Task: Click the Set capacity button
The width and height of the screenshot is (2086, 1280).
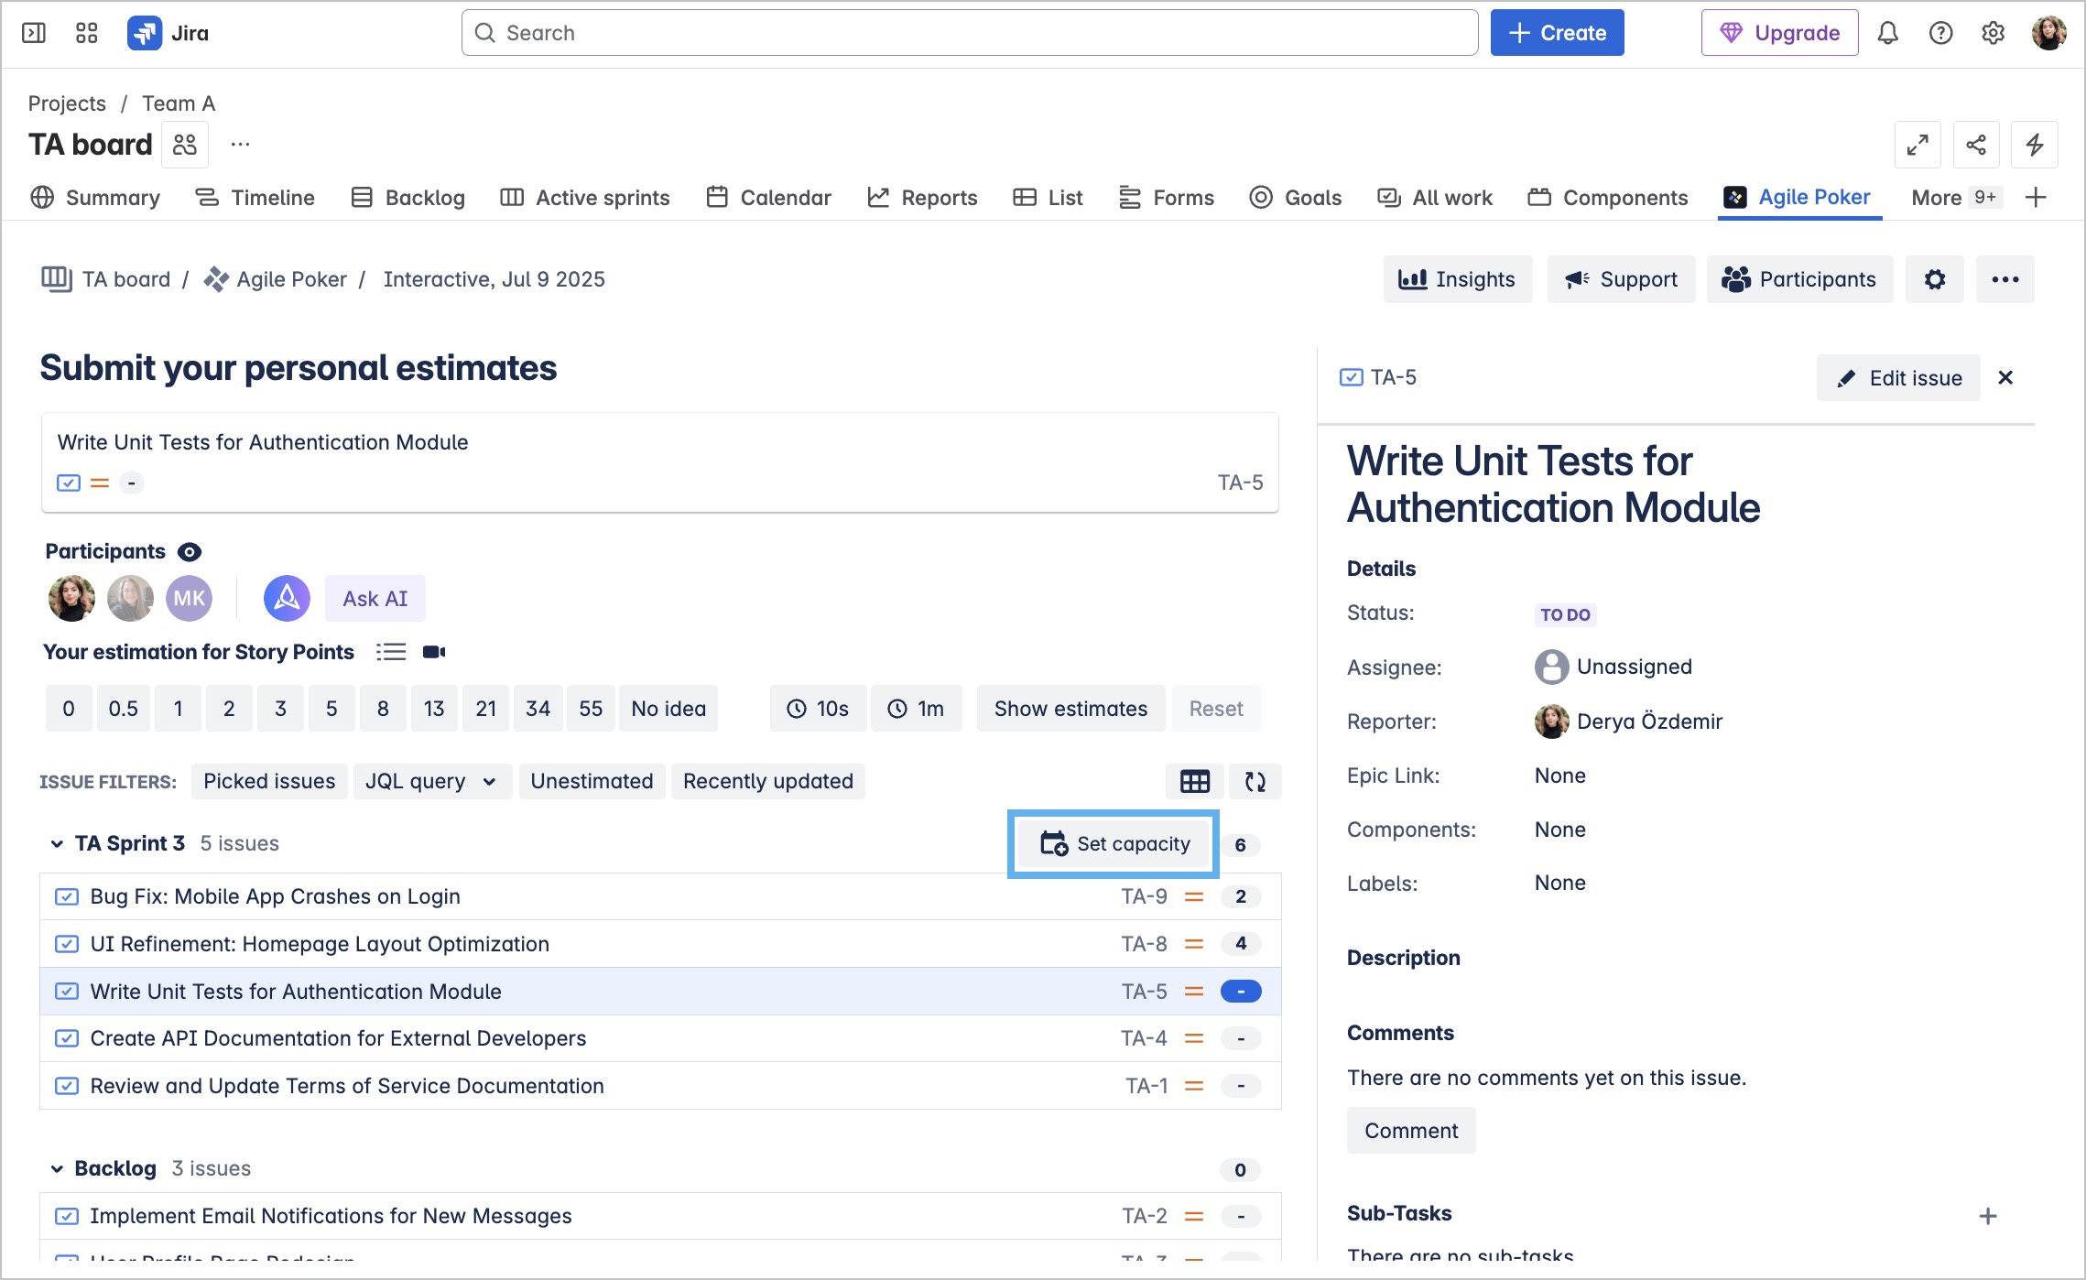Action: [1114, 844]
